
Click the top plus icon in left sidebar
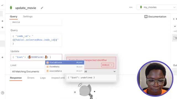2,21
